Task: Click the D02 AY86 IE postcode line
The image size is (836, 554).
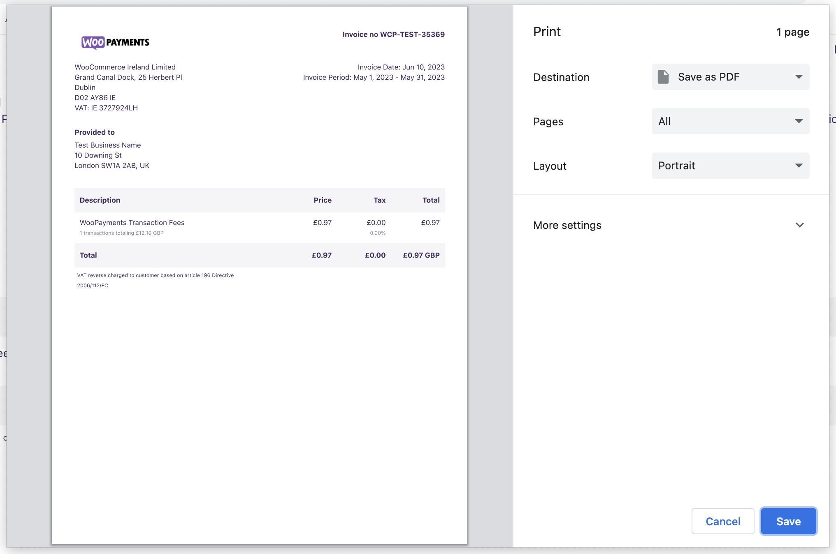Action: (x=95, y=97)
